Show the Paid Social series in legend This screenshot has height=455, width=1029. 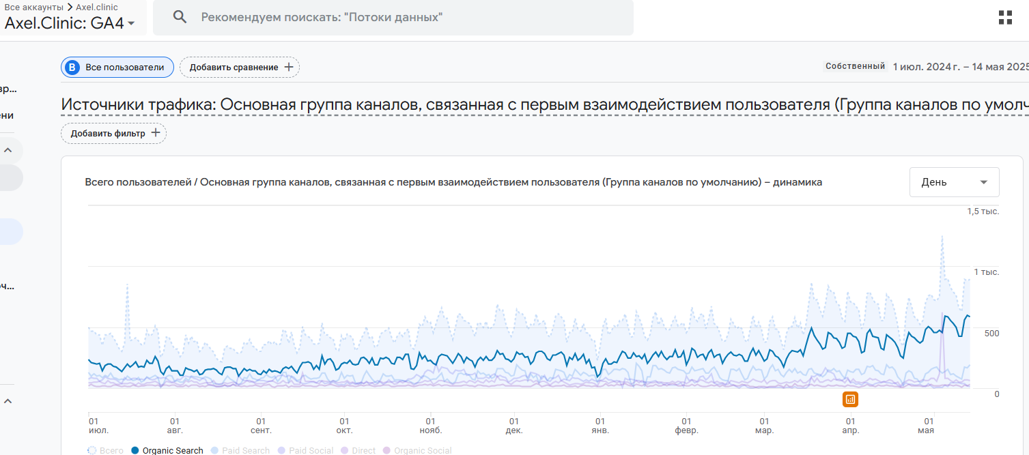pyautogui.click(x=305, y=450)
